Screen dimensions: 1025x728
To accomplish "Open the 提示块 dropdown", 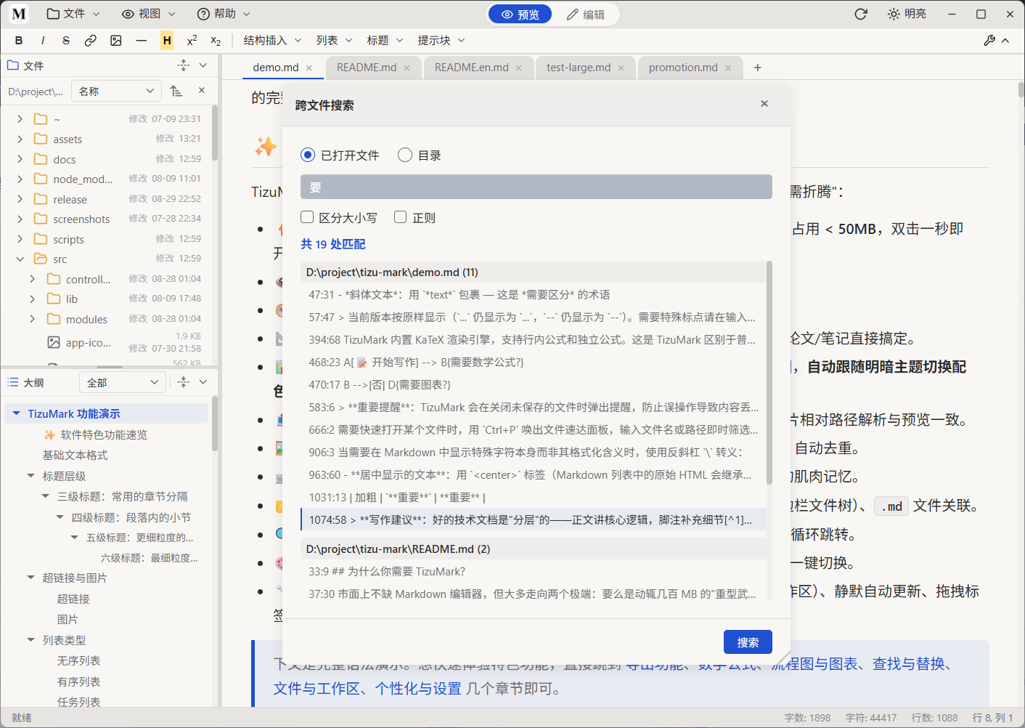I will pos(441,41).
